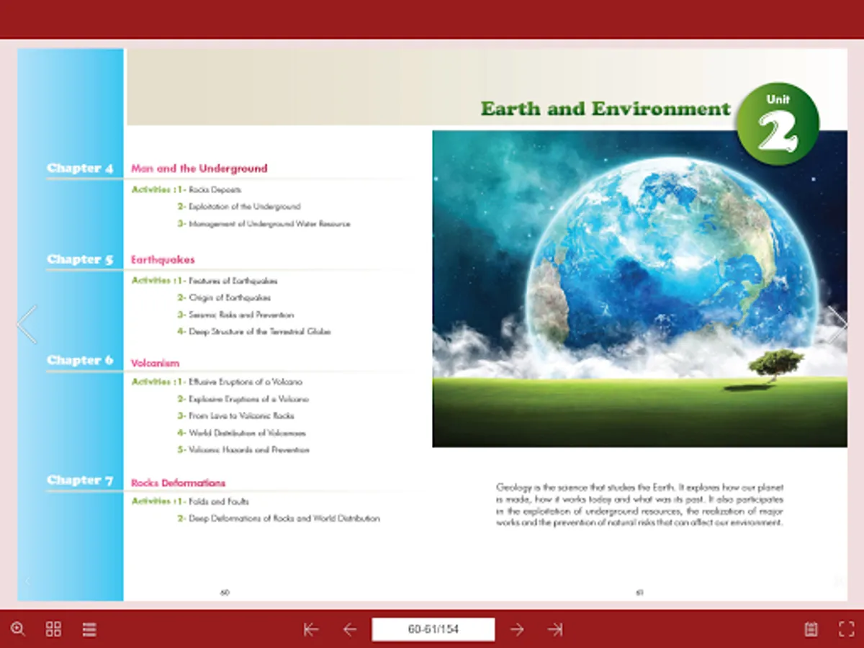This screenshot has width=864, height=648.
Task: Go to the next page in toolbar
Action: tap(517, 629)
